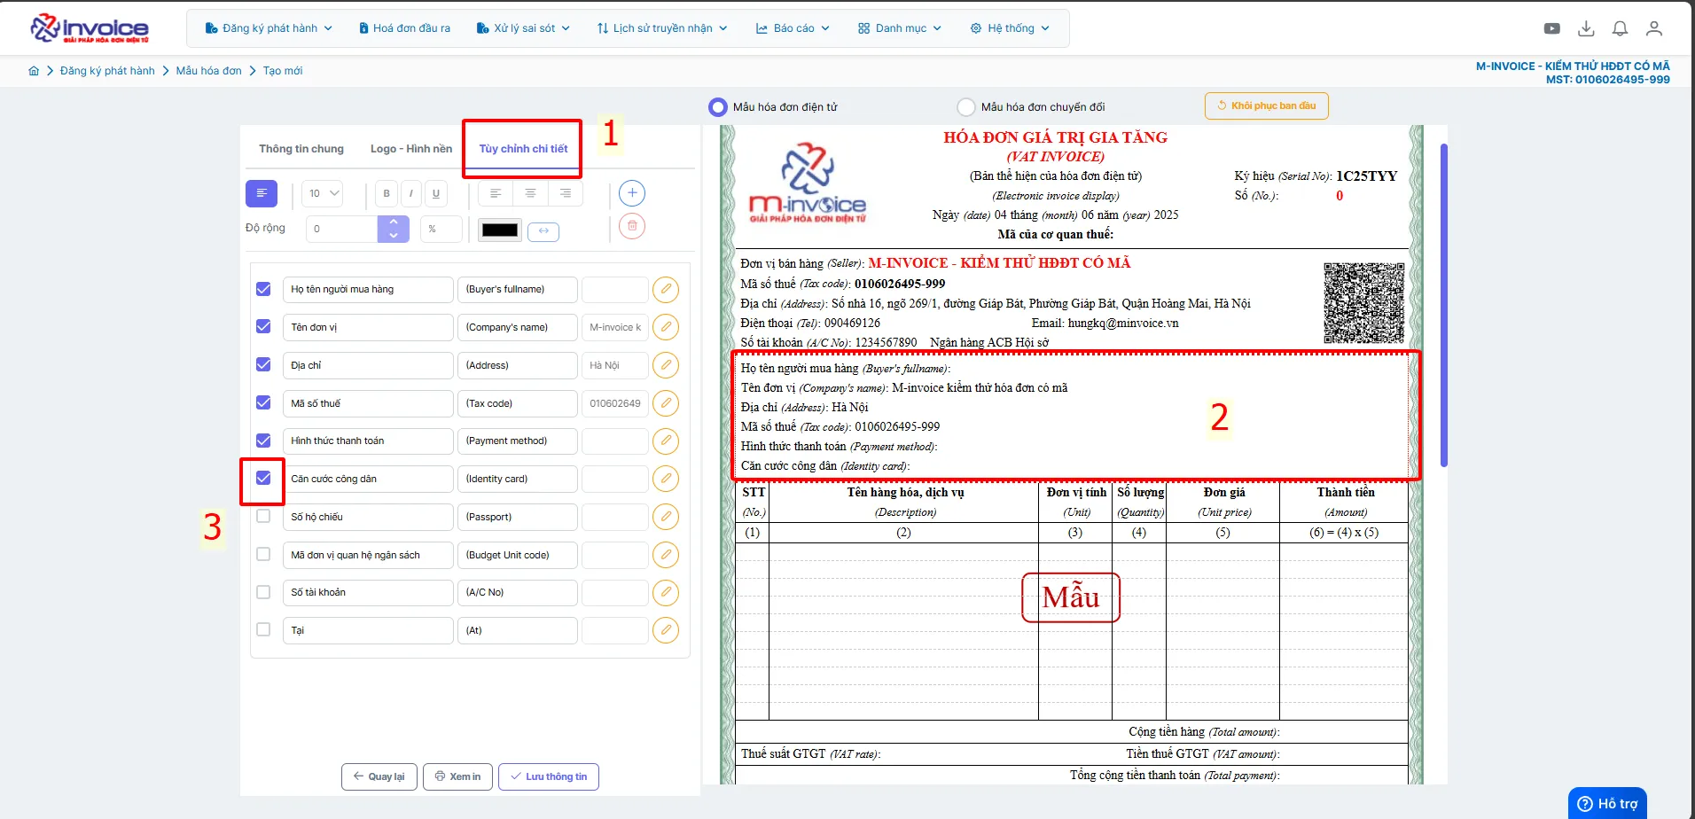Check the 'Mã đơn vị quan hệ ngân sách' box

pyautogui.click(x=263, y=554)
